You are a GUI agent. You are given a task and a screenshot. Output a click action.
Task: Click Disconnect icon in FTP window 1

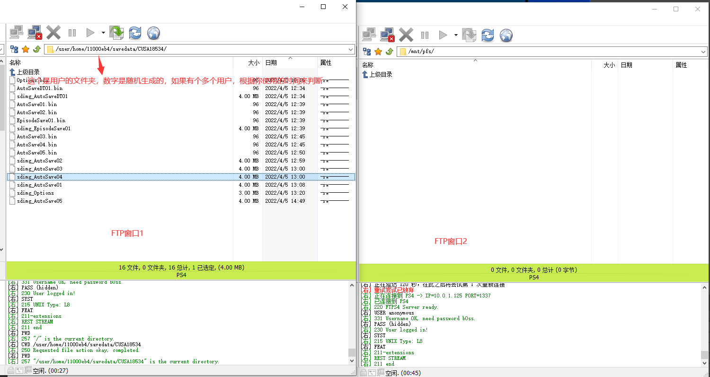[35, 33]
